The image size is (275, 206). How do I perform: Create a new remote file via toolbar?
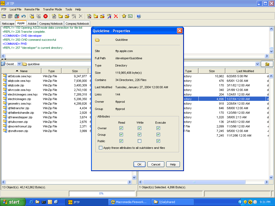click(x=89, y=16)
